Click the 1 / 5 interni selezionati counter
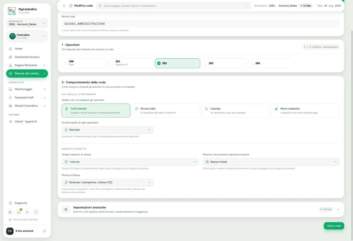353x241 pixels. point(321,47)
